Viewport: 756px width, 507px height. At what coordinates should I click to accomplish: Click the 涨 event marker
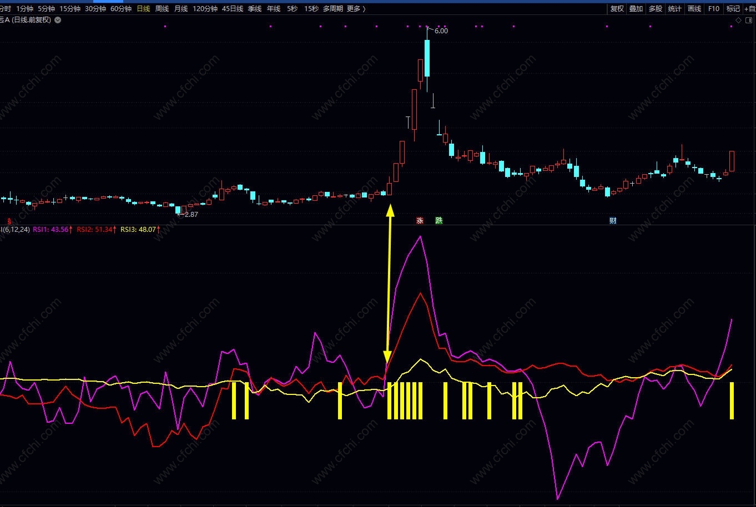tap(420, 221)
